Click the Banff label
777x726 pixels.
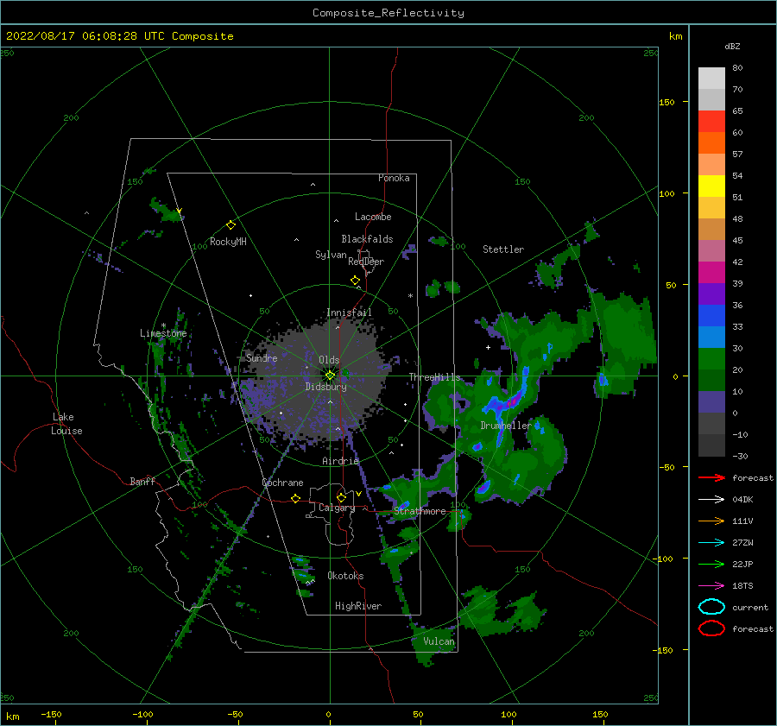tap(142, 481)
